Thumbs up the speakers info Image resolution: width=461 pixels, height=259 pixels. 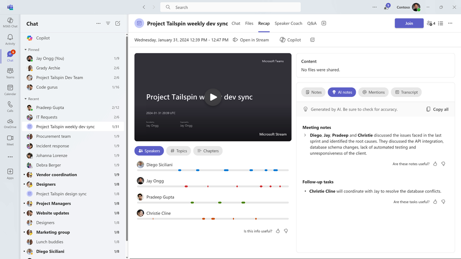(x=278, y=231)
